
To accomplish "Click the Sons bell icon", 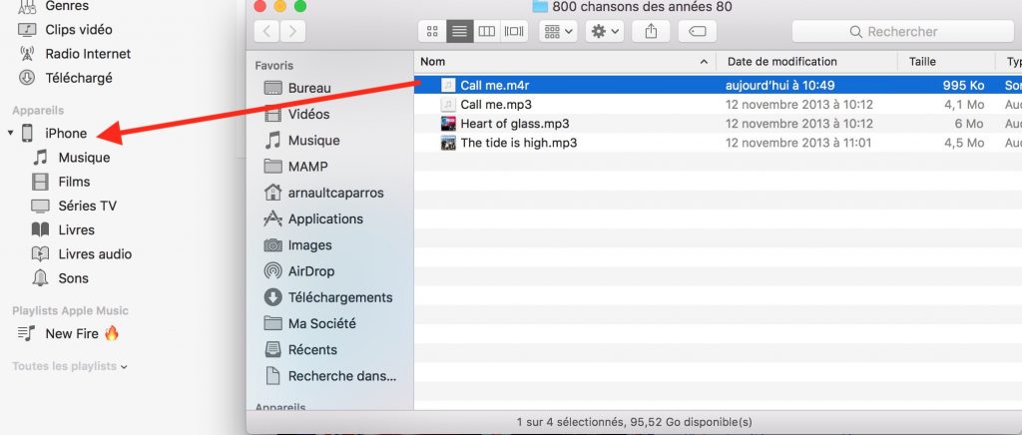I will [x=40, y=278].
